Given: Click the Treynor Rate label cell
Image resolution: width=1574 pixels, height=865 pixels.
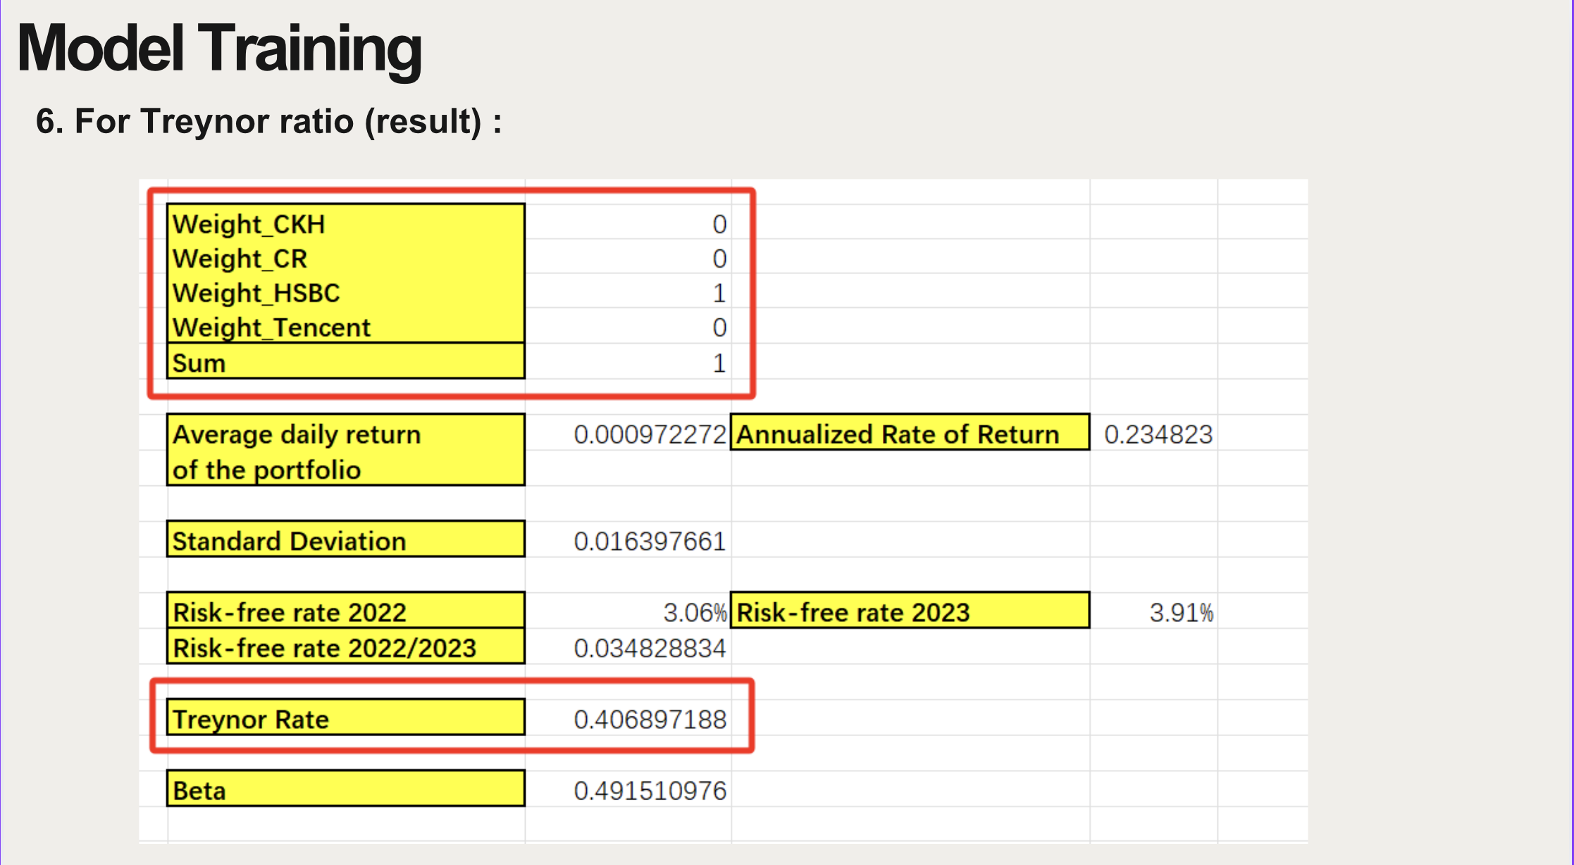Looking at the screenshot, I should (x=345, y=719).
